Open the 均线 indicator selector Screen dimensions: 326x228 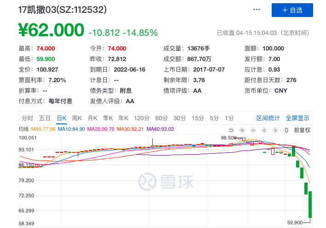point(23,129)
